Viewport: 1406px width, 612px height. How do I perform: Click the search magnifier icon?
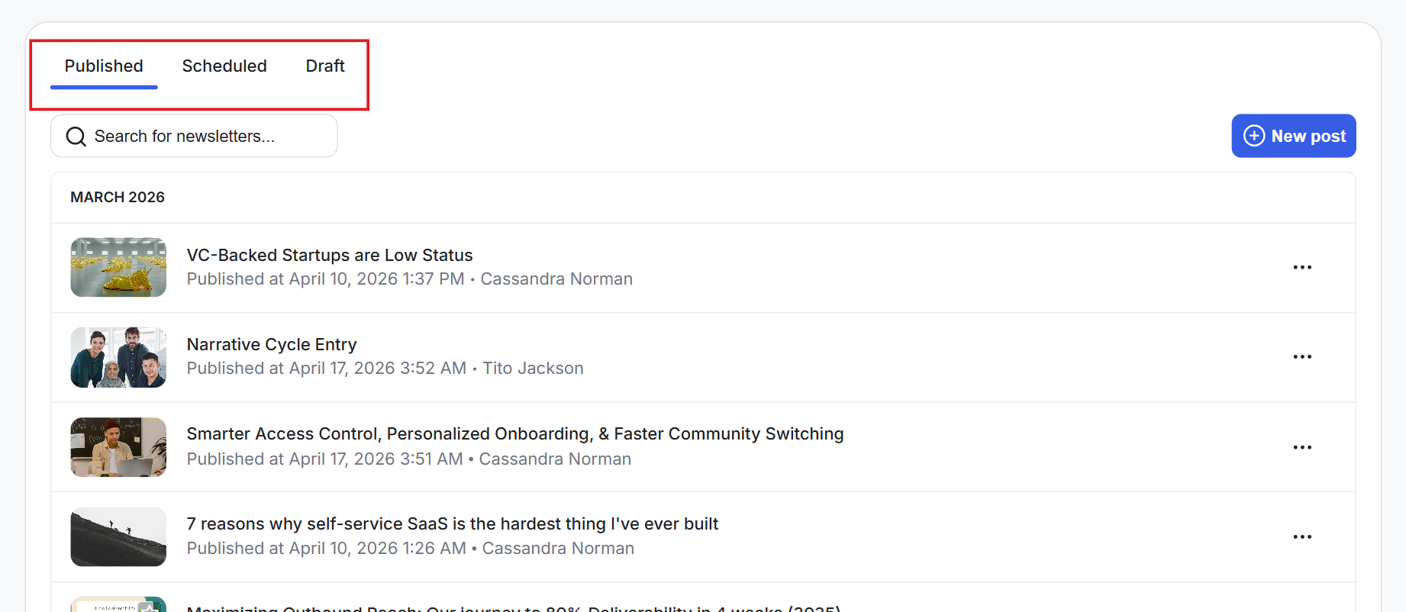(76, 137)
